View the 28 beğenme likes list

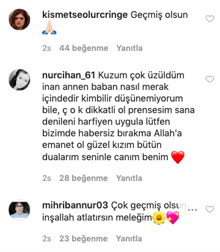point(83,178)
